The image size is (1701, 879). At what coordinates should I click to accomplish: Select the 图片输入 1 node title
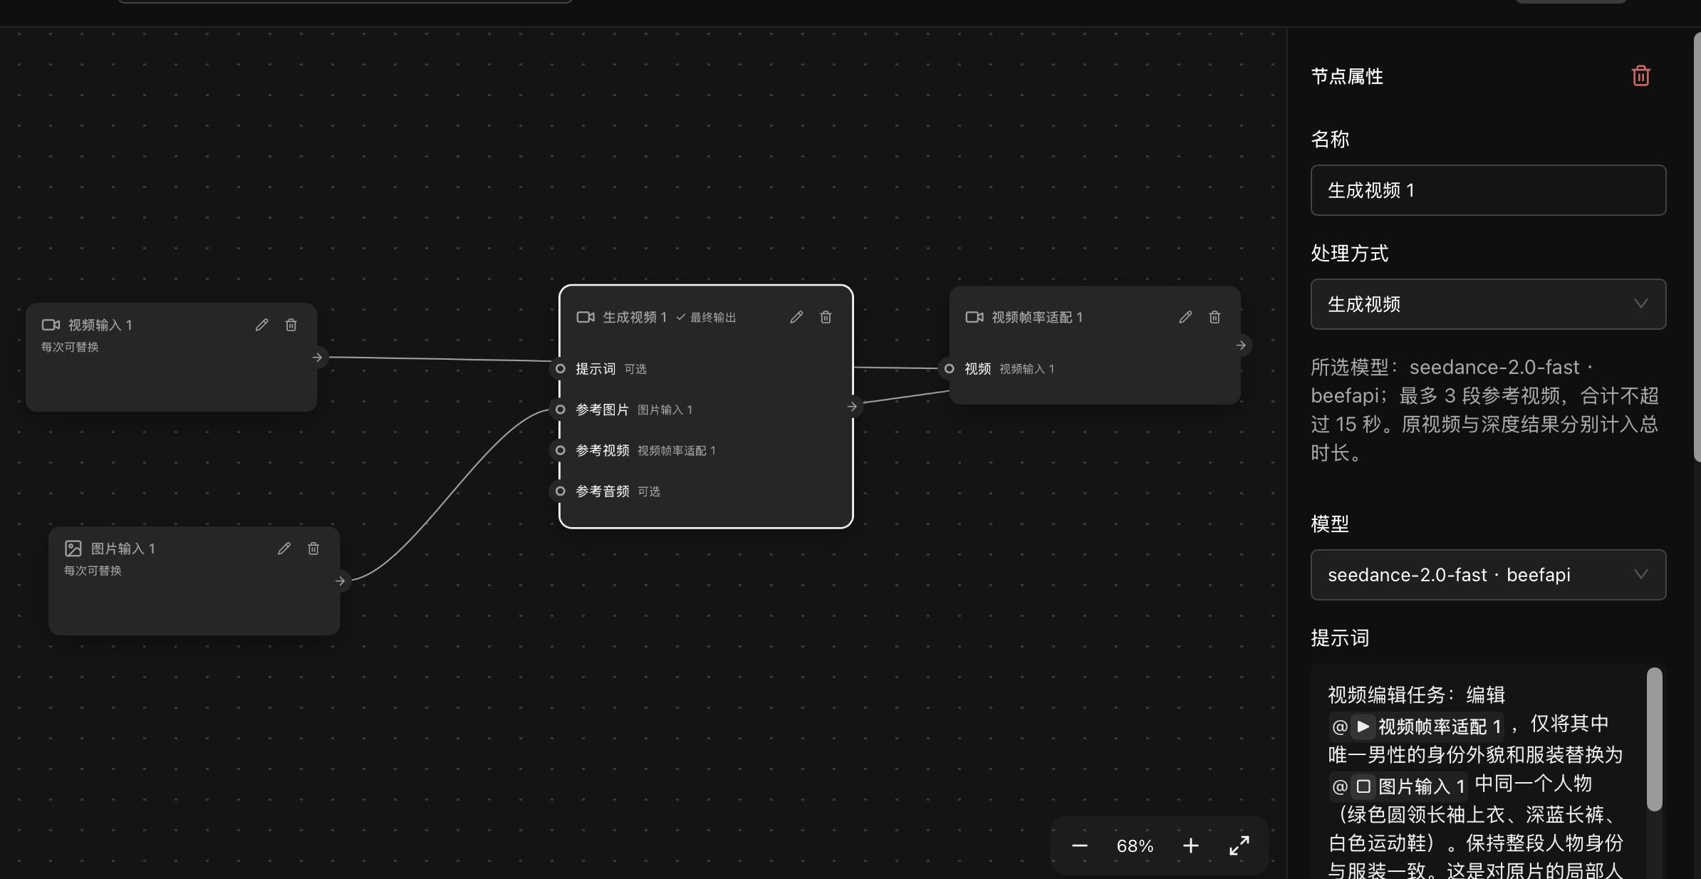coord(123,548)
